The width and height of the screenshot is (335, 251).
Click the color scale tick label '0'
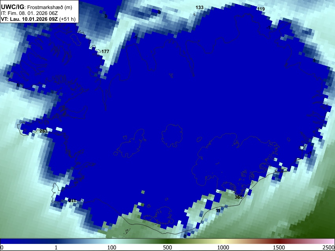click(x=2, y=247)
